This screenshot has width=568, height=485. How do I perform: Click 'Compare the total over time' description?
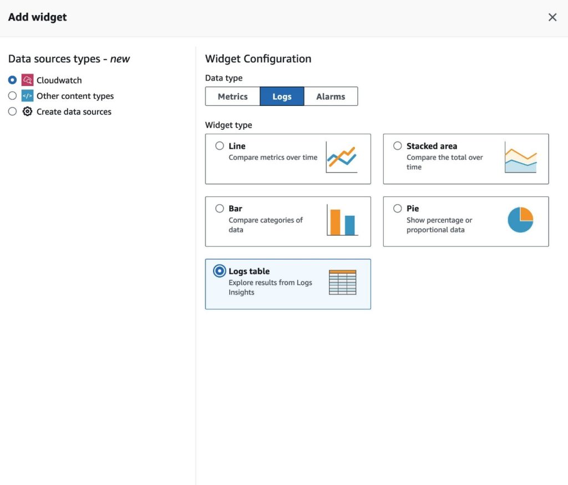(444, 162)
